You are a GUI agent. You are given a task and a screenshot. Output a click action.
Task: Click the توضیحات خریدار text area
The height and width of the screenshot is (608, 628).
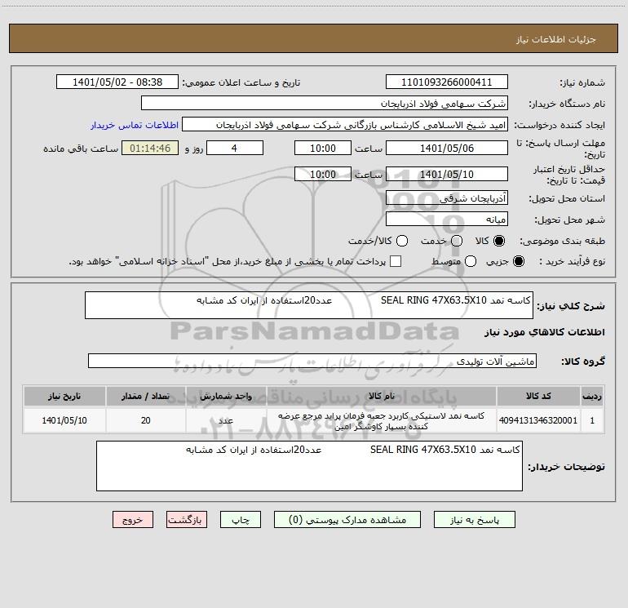pyautogui.click(x=309, y=466)
